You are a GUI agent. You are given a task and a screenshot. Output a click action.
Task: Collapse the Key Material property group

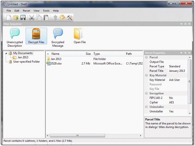(146, 75)
